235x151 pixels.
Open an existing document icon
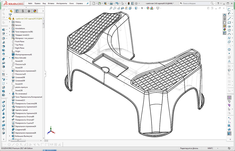(99, 3)
